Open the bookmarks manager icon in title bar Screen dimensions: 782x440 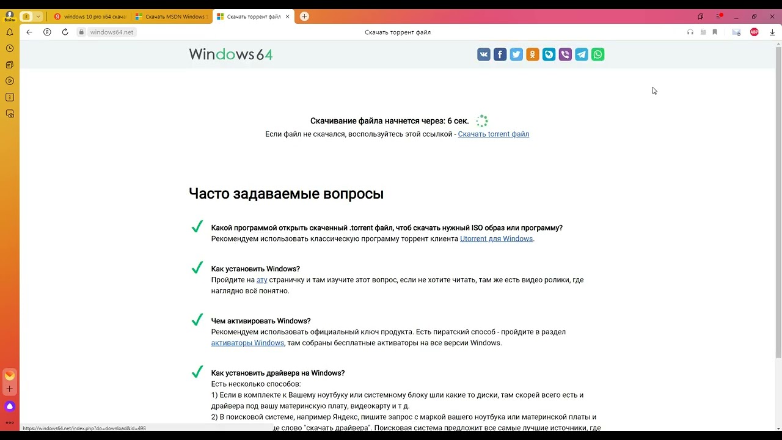[701, 16]
